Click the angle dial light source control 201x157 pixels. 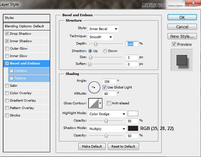coord(94,87)
